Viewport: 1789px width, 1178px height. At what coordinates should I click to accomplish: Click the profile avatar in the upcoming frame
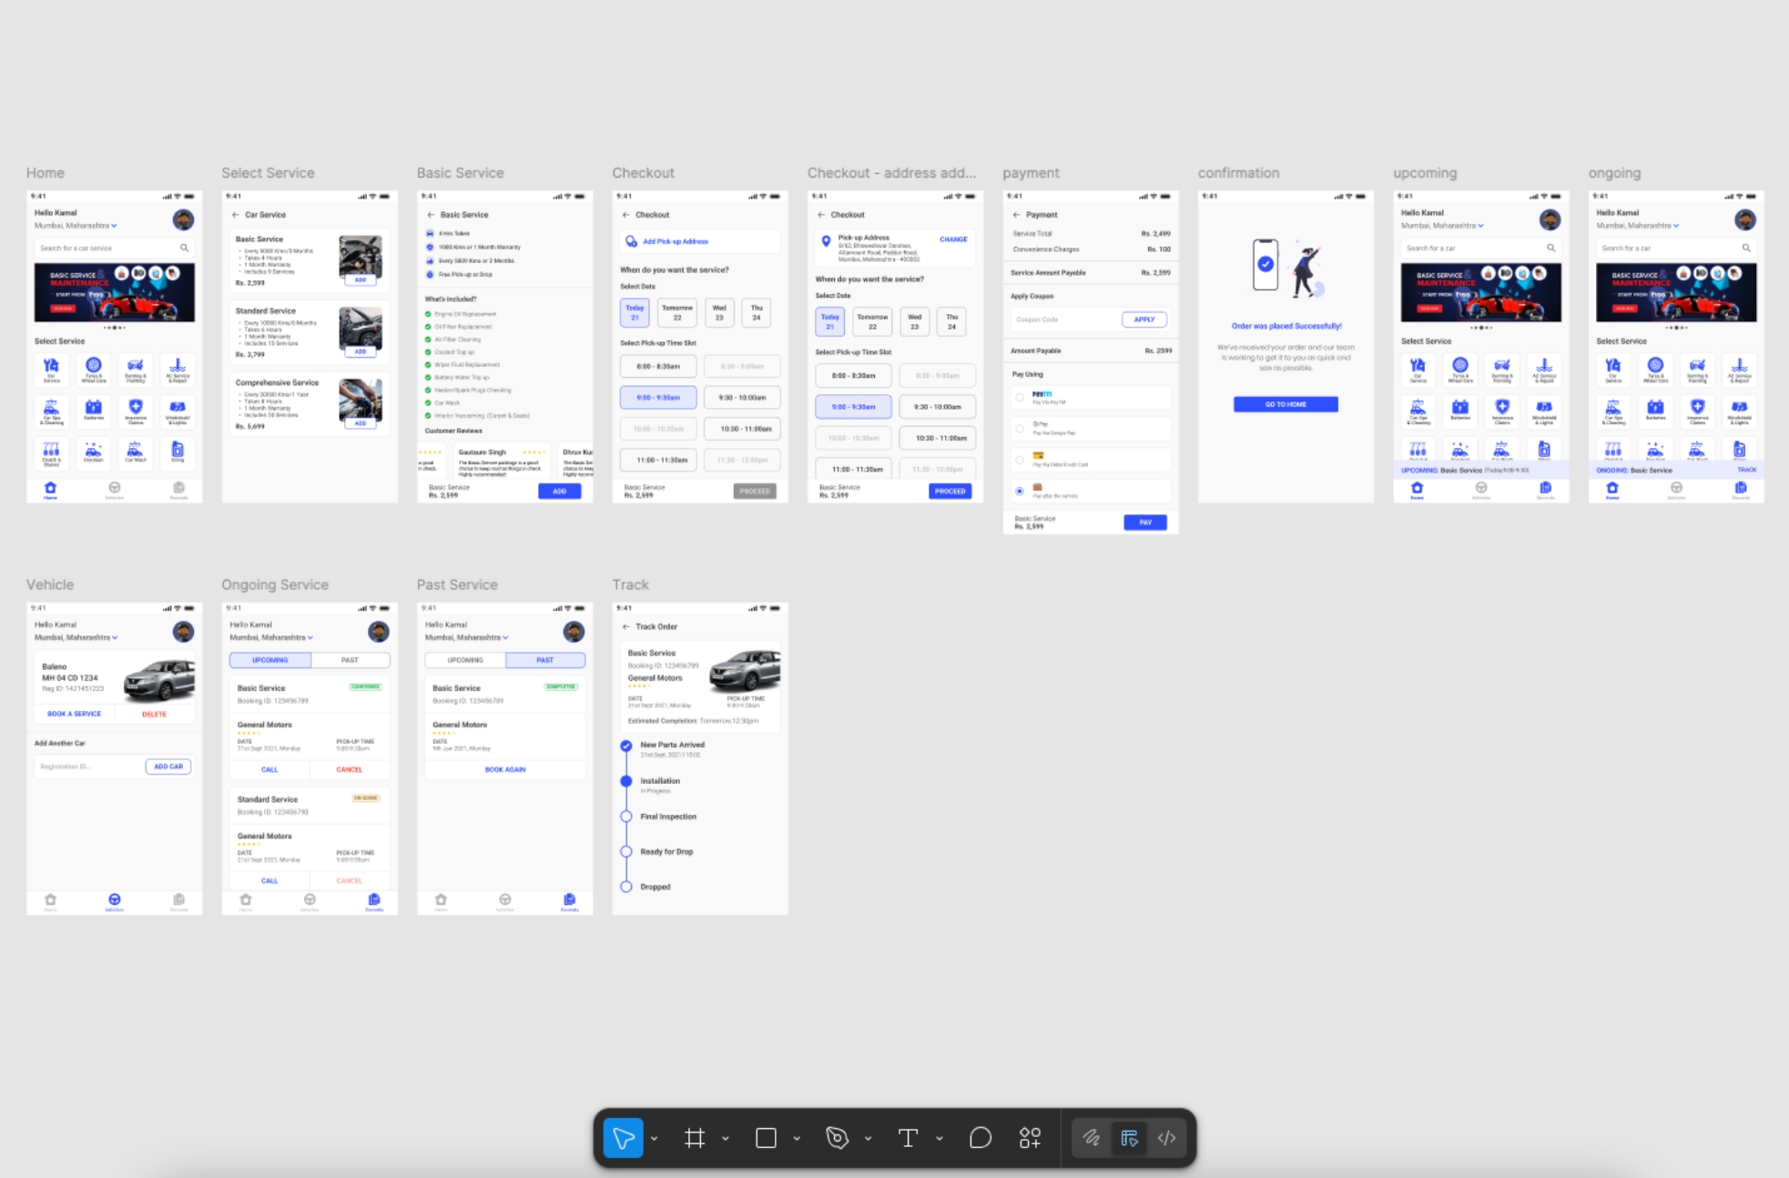[x=1550, y=219]
